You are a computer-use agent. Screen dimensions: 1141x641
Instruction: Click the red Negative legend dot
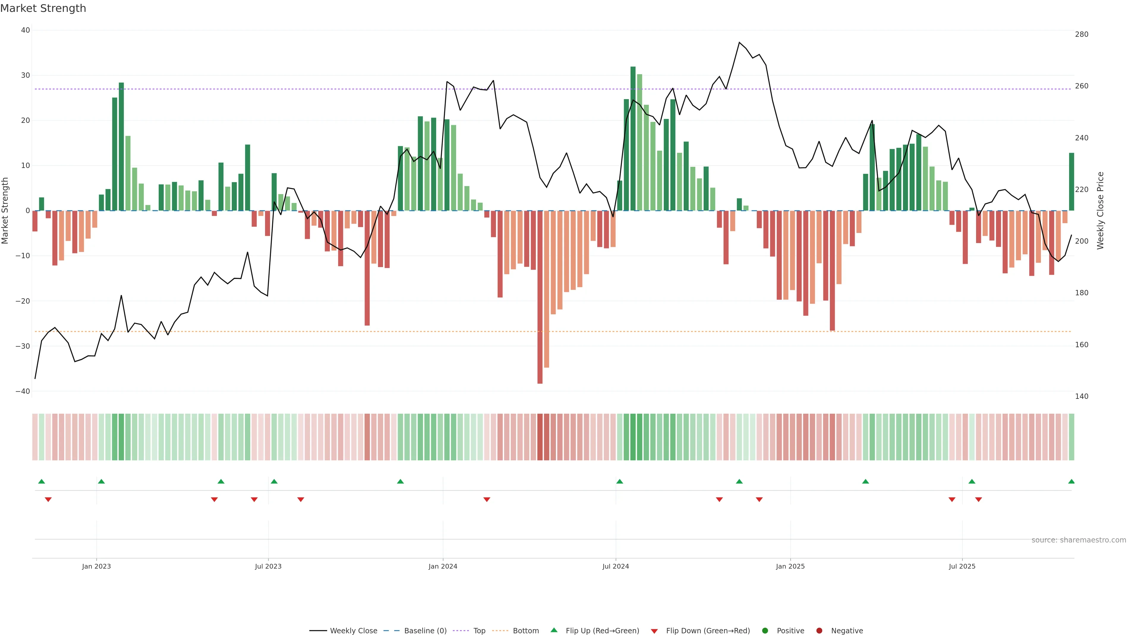pos(819,630)
